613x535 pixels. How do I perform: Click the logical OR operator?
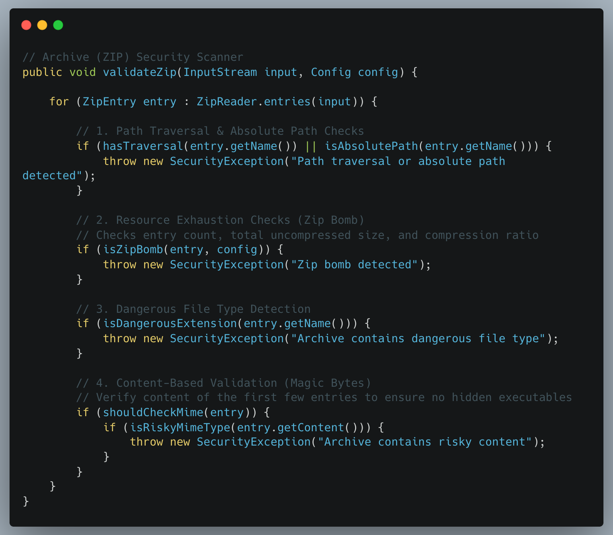(310, 146)
